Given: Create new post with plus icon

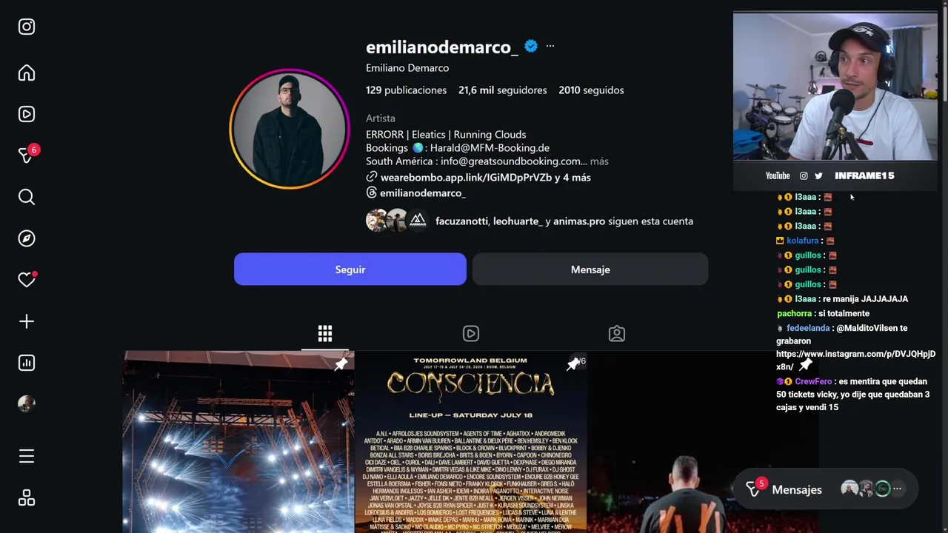Looking at the screenshot, I should pos(27,321).
